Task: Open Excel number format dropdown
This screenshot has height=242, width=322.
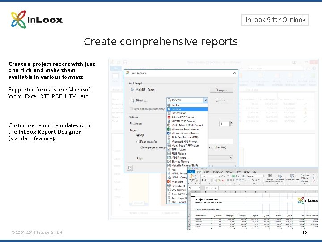Action: pos(263,177)
